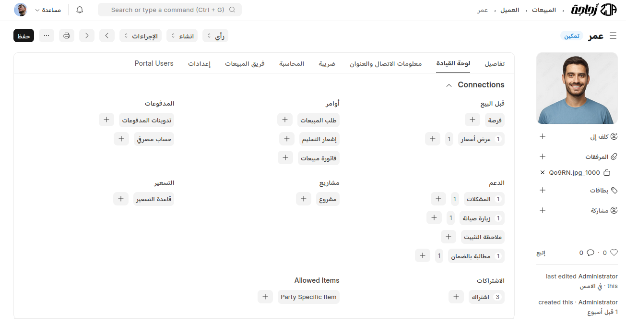Add new مشروع with plus

303,199
